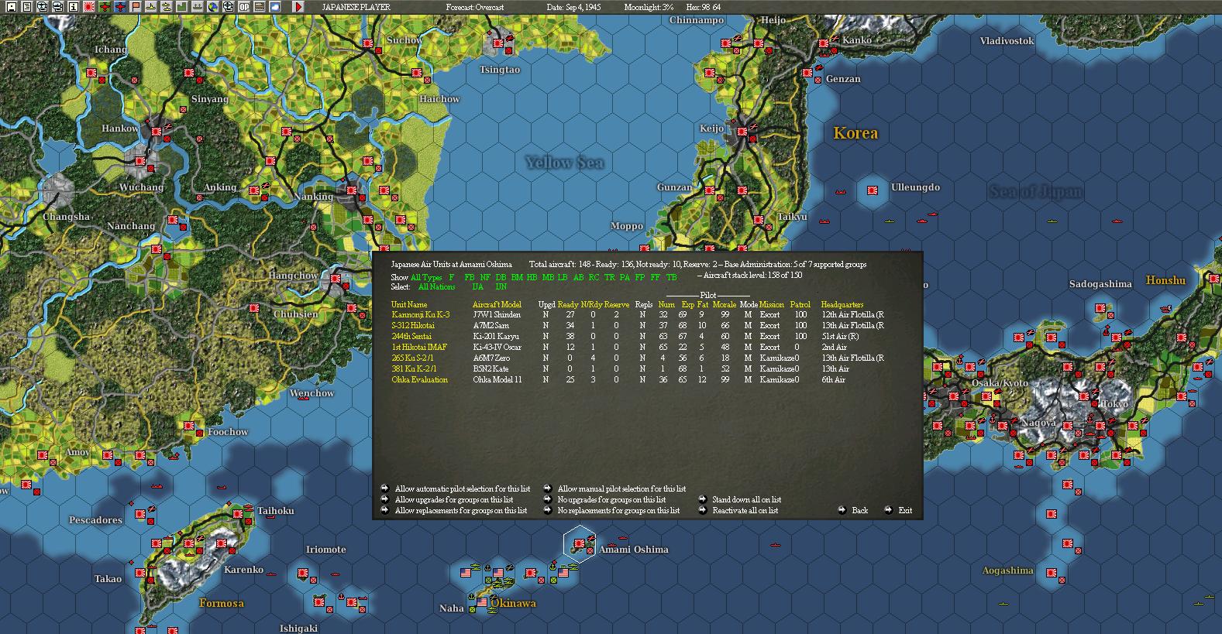Click the arrow beside 'Reactivate all on list'
This screenshot has width=1222, height=634.
[703, 510]
